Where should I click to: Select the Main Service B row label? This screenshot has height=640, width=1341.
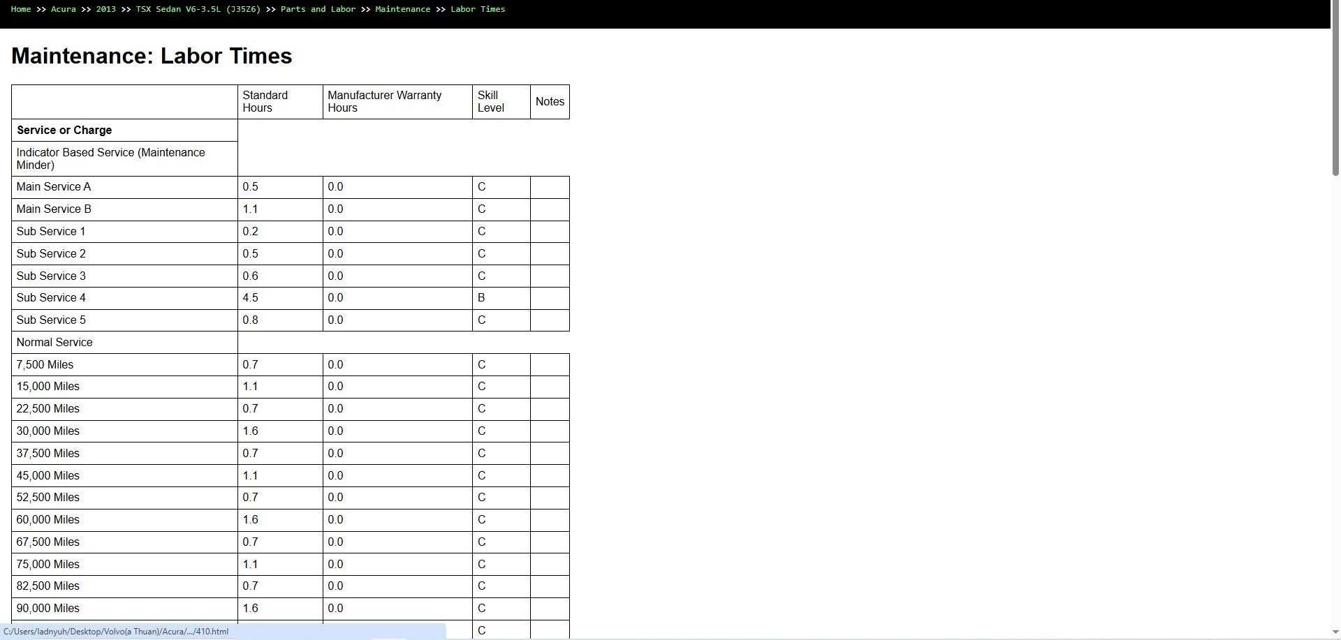[54, 209]
